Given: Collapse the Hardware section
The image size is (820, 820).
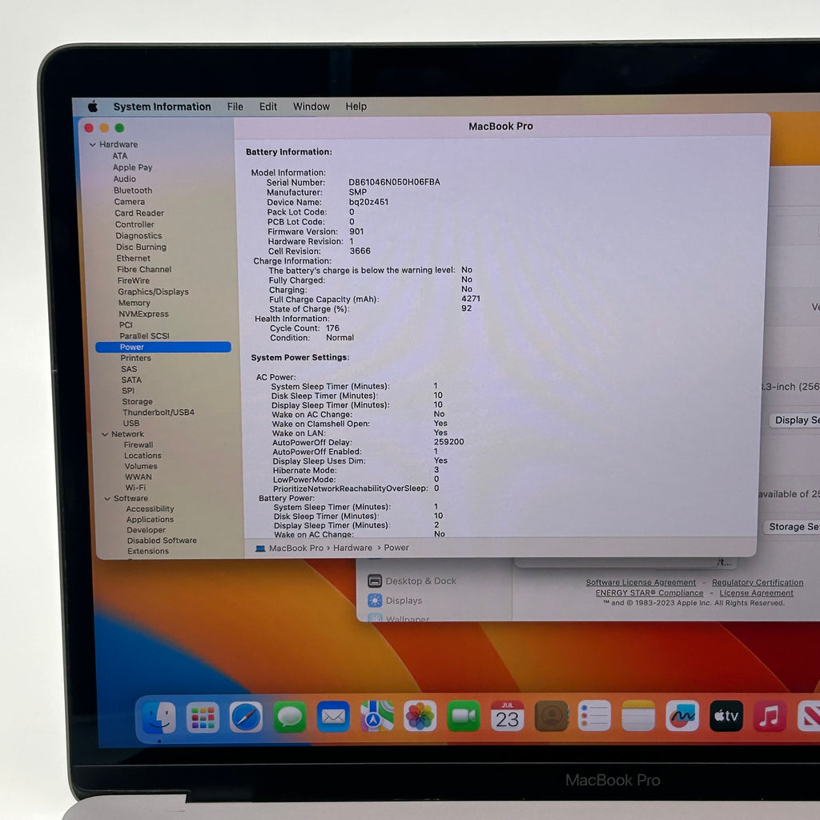Looking at the screenshot, I should tap(93, 144).
